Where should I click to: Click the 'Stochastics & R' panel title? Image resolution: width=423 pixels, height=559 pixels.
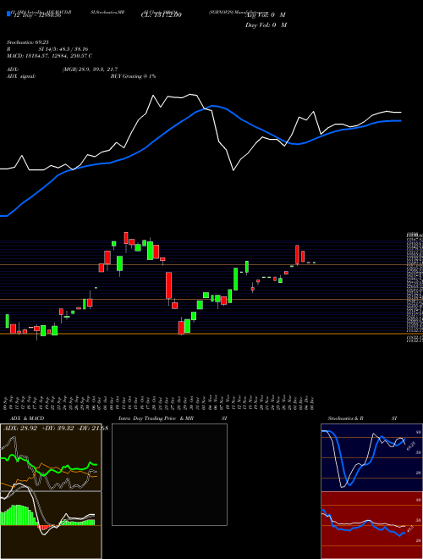(345, 418)
